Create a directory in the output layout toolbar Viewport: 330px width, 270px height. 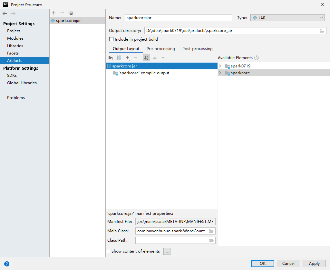pyautogui.click(x=111, y=58)
